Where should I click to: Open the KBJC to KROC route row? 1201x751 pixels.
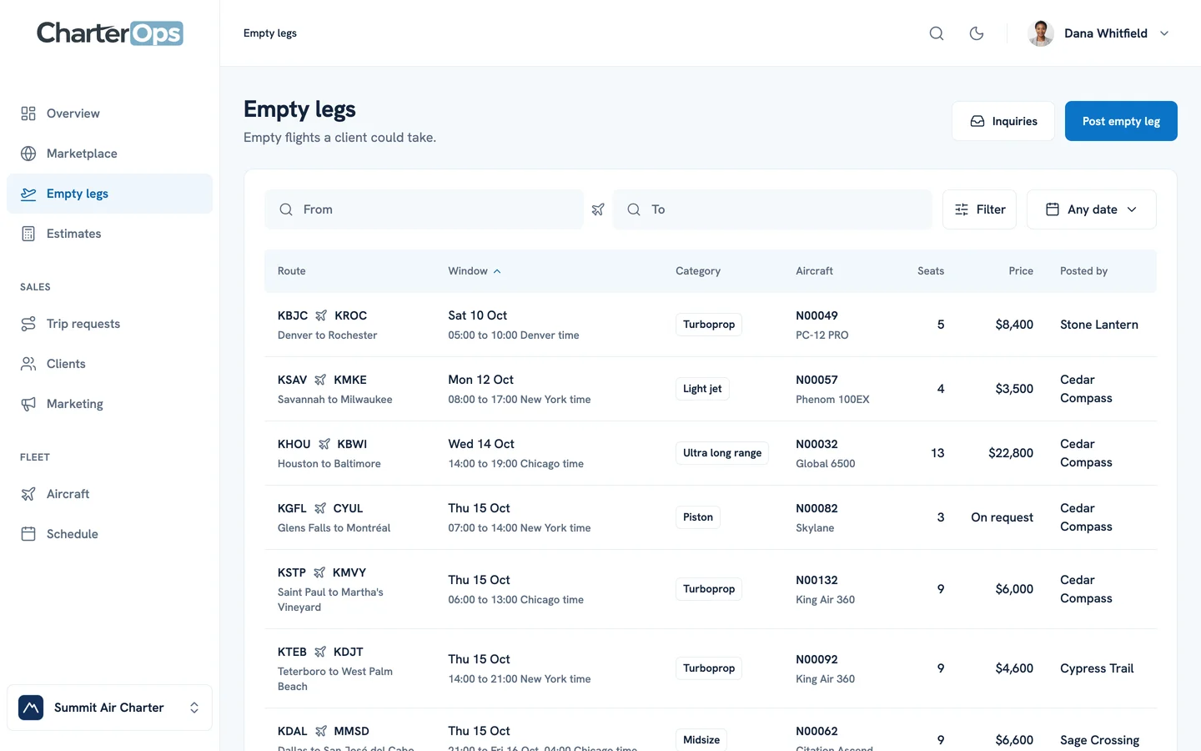point(711,325)
